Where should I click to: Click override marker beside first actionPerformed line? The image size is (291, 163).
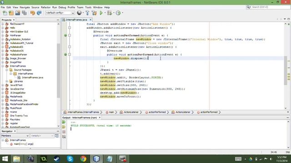pyautogui.click(x=65, y=35)
